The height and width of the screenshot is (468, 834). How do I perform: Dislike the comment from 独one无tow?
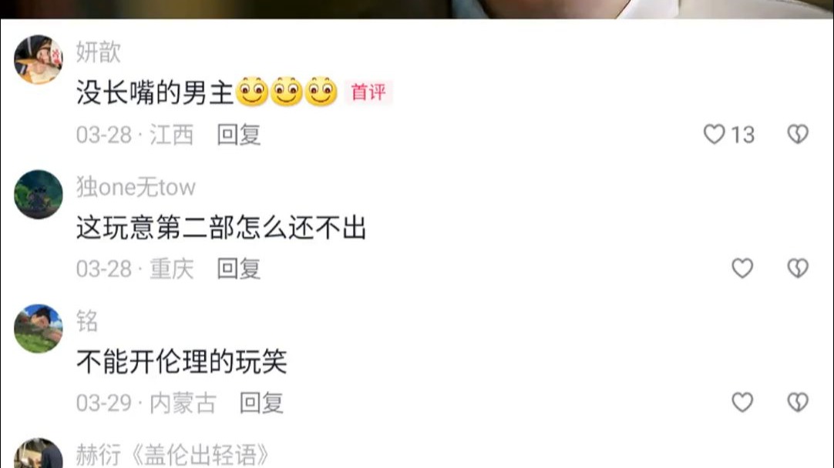798,269
